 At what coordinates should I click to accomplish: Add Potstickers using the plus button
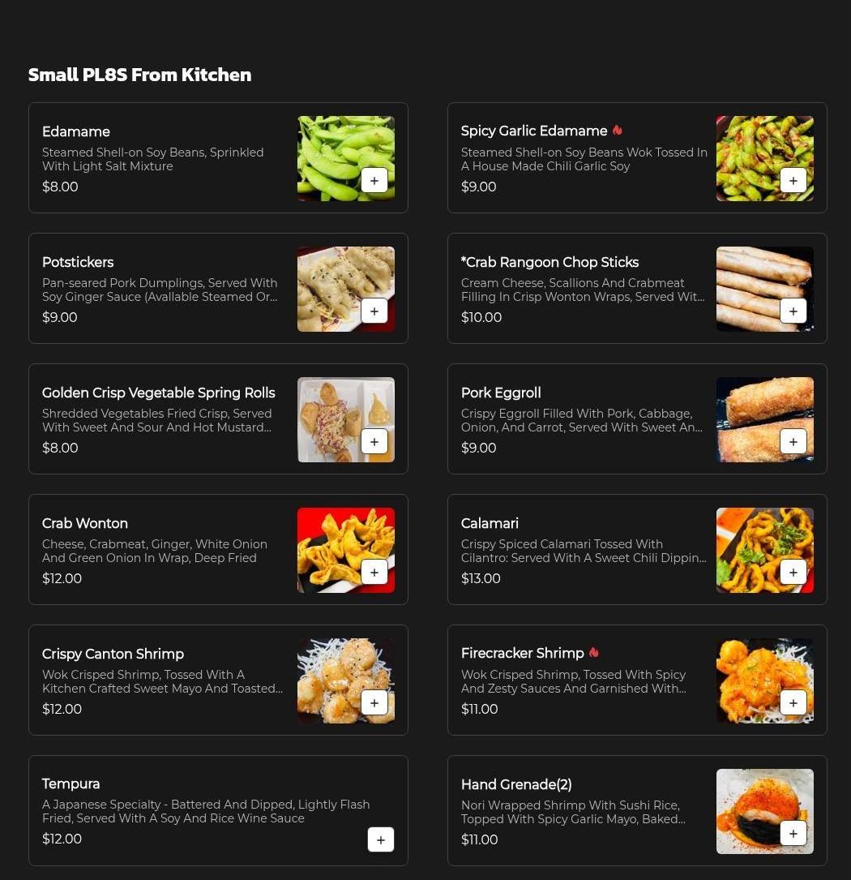click(x=374, y=311)
